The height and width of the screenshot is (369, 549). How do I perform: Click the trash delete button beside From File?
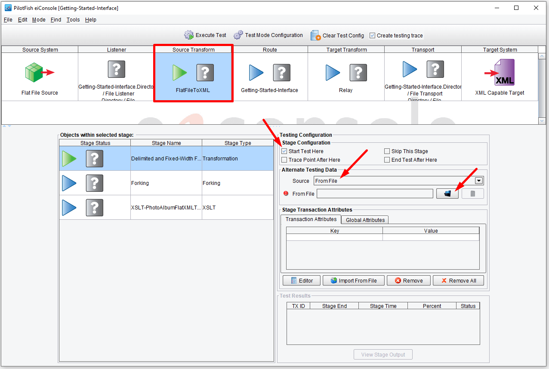473,194
